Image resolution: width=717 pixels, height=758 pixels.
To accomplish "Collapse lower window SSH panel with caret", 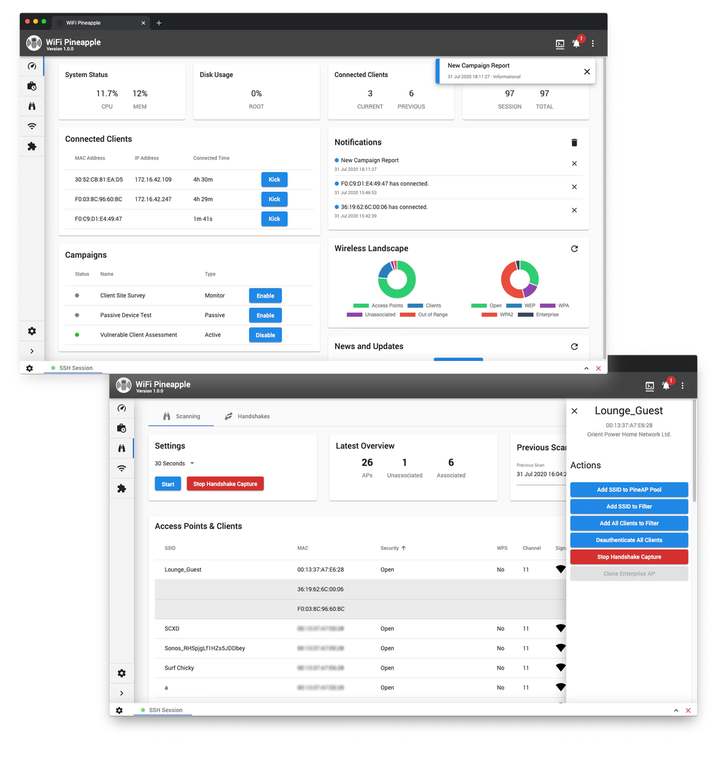I will pyautogui.click(x=676, y=710).
